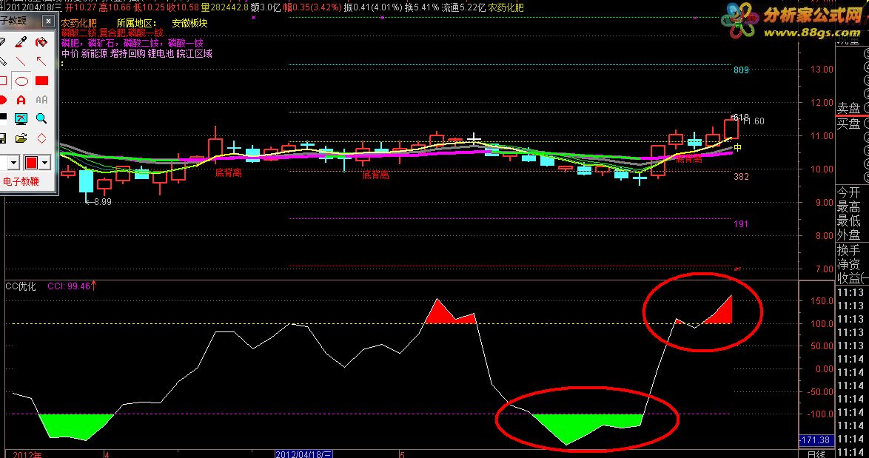Click the 新能源 concept tag
Viewport: 869px width, 458px height.
pos(94,54)
